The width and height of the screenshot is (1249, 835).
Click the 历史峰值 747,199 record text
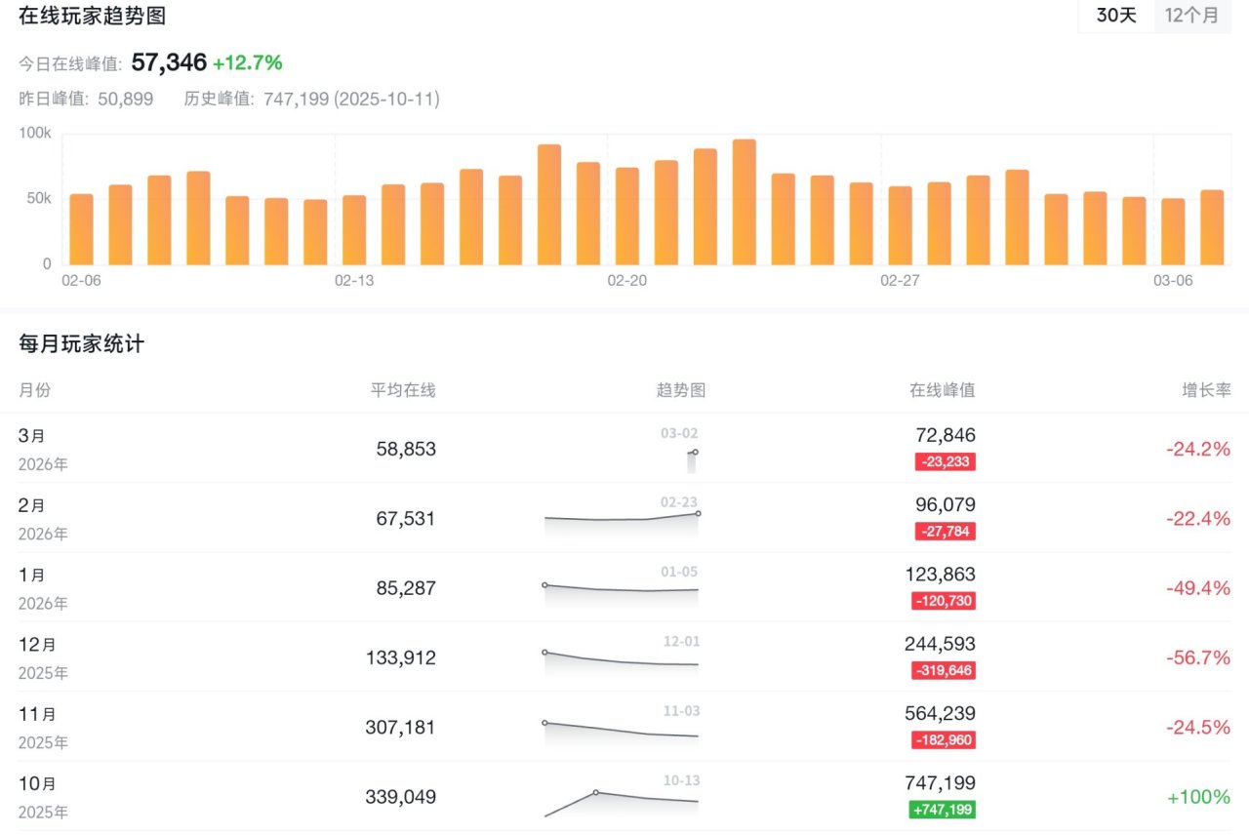pos(312,99)
